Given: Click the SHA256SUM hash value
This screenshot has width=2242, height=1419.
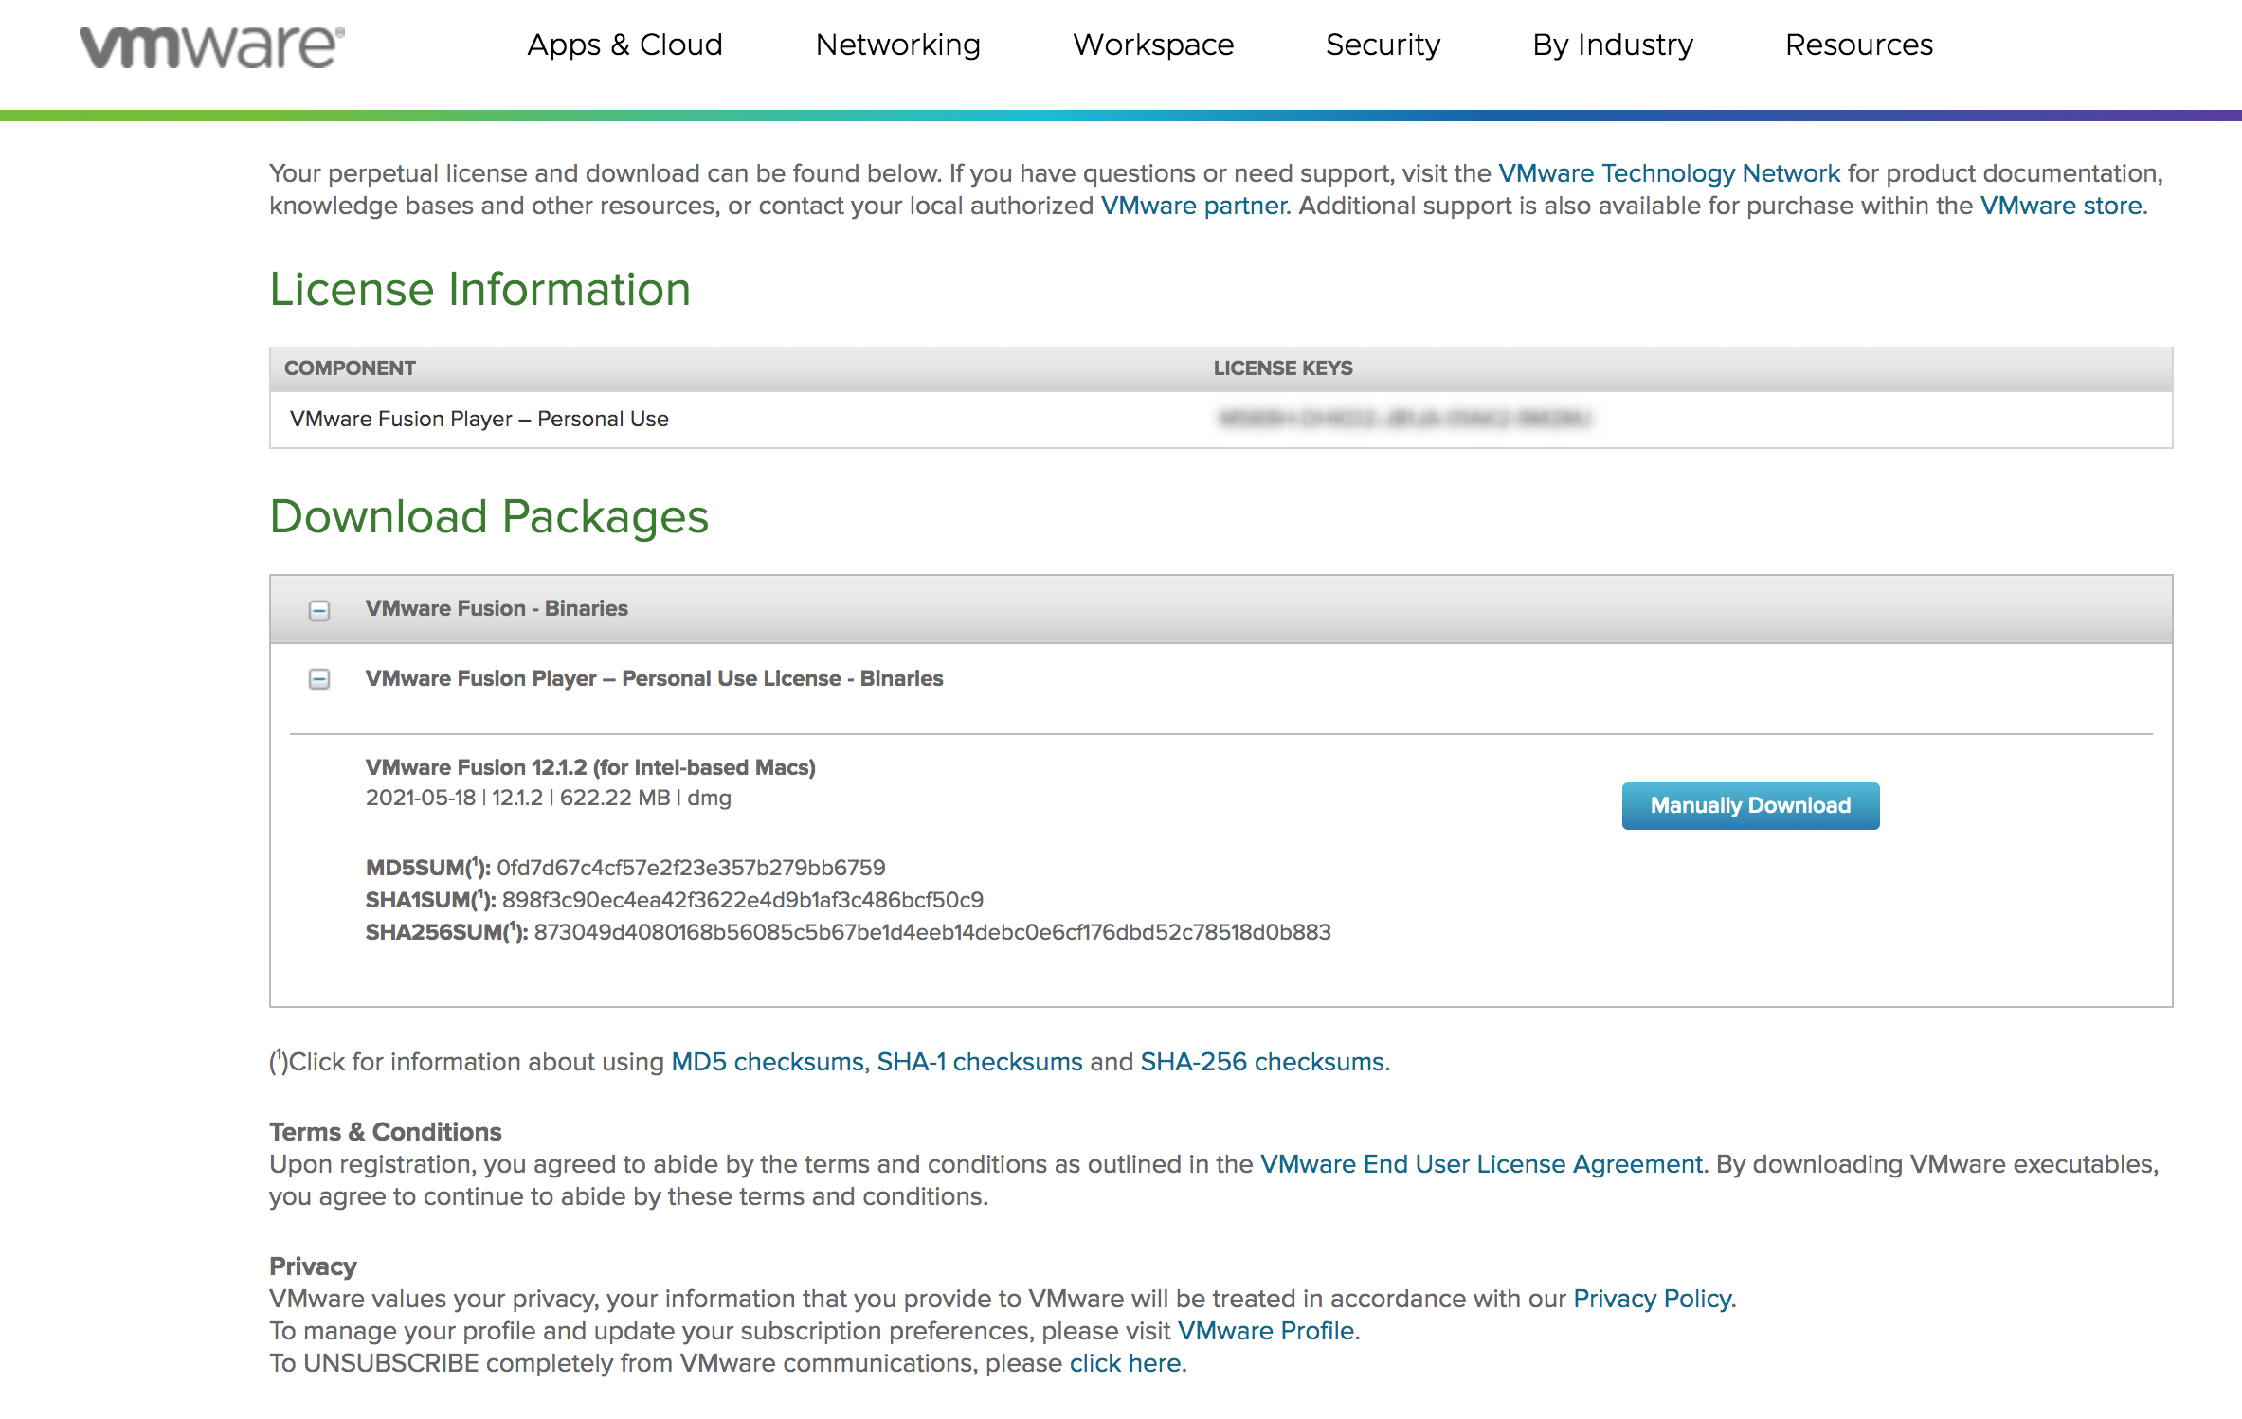Looking at the screenshot, I should pyautogui.click(x=932, y=932).
